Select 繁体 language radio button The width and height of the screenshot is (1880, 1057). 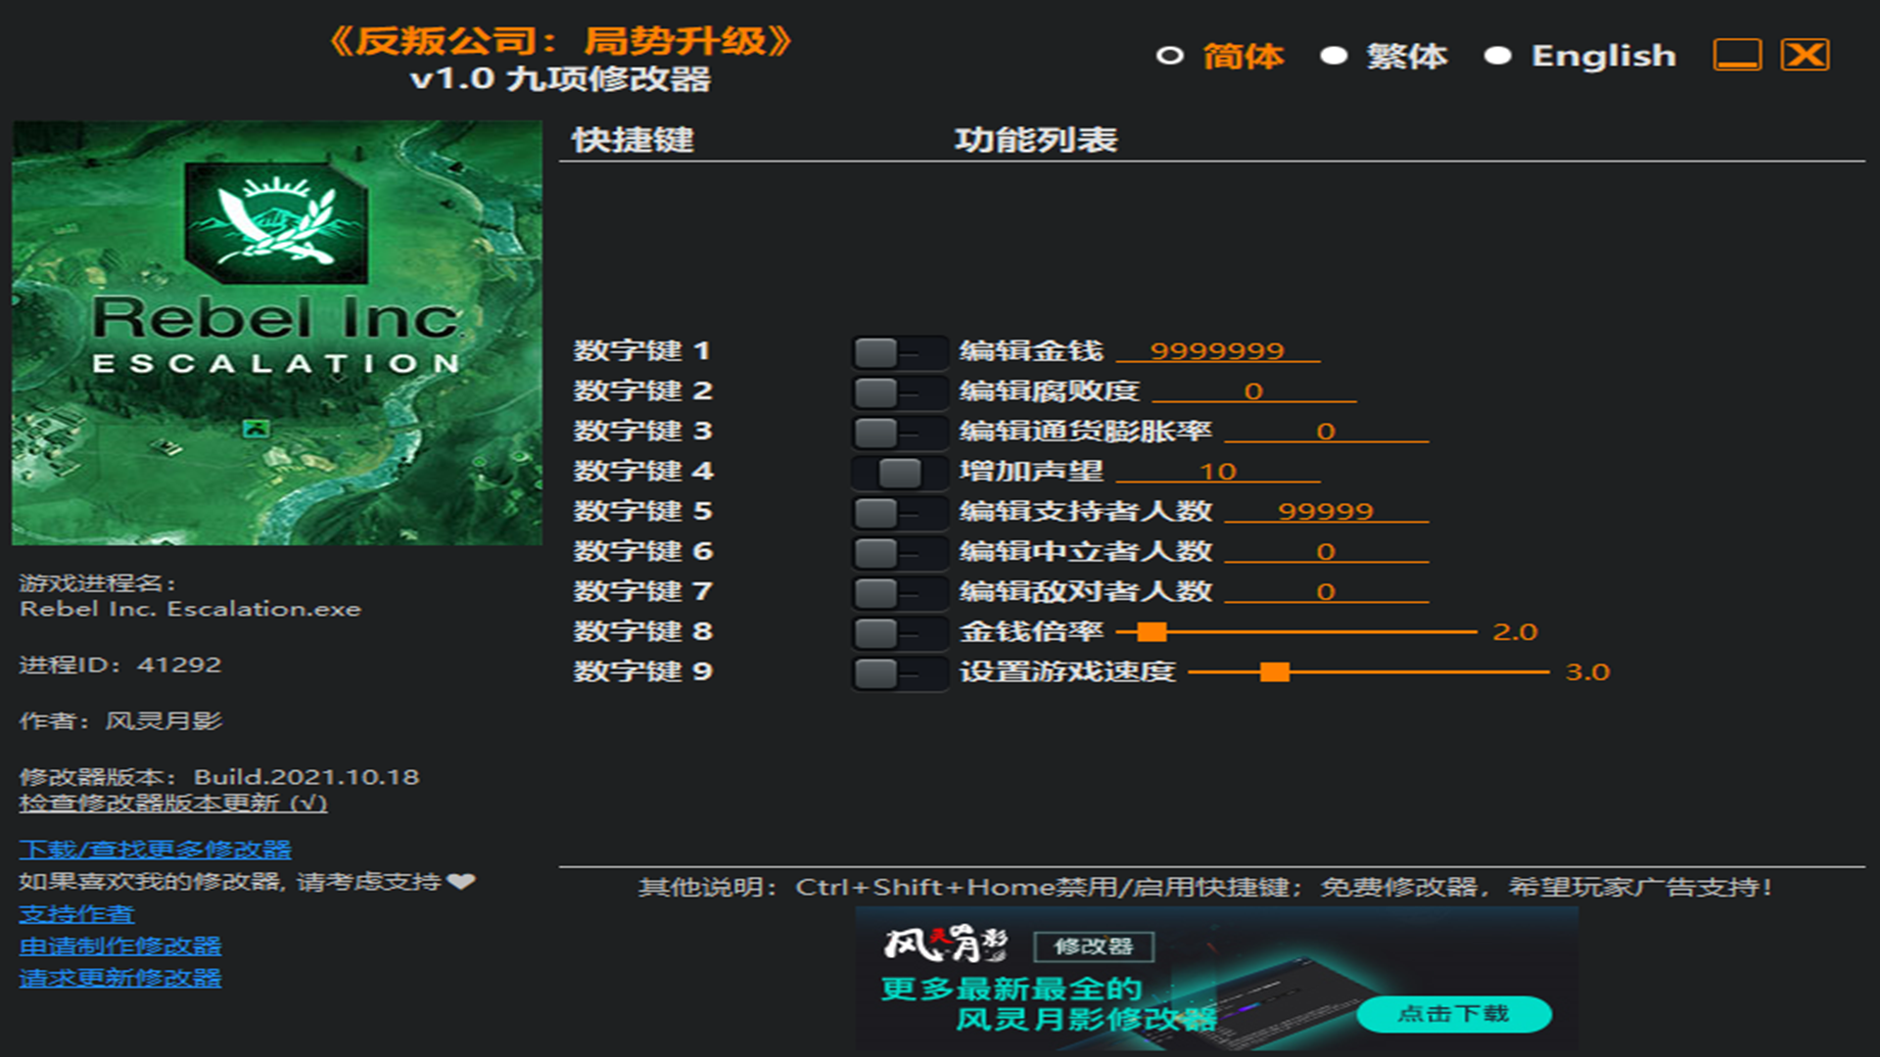pos(1334,56)
